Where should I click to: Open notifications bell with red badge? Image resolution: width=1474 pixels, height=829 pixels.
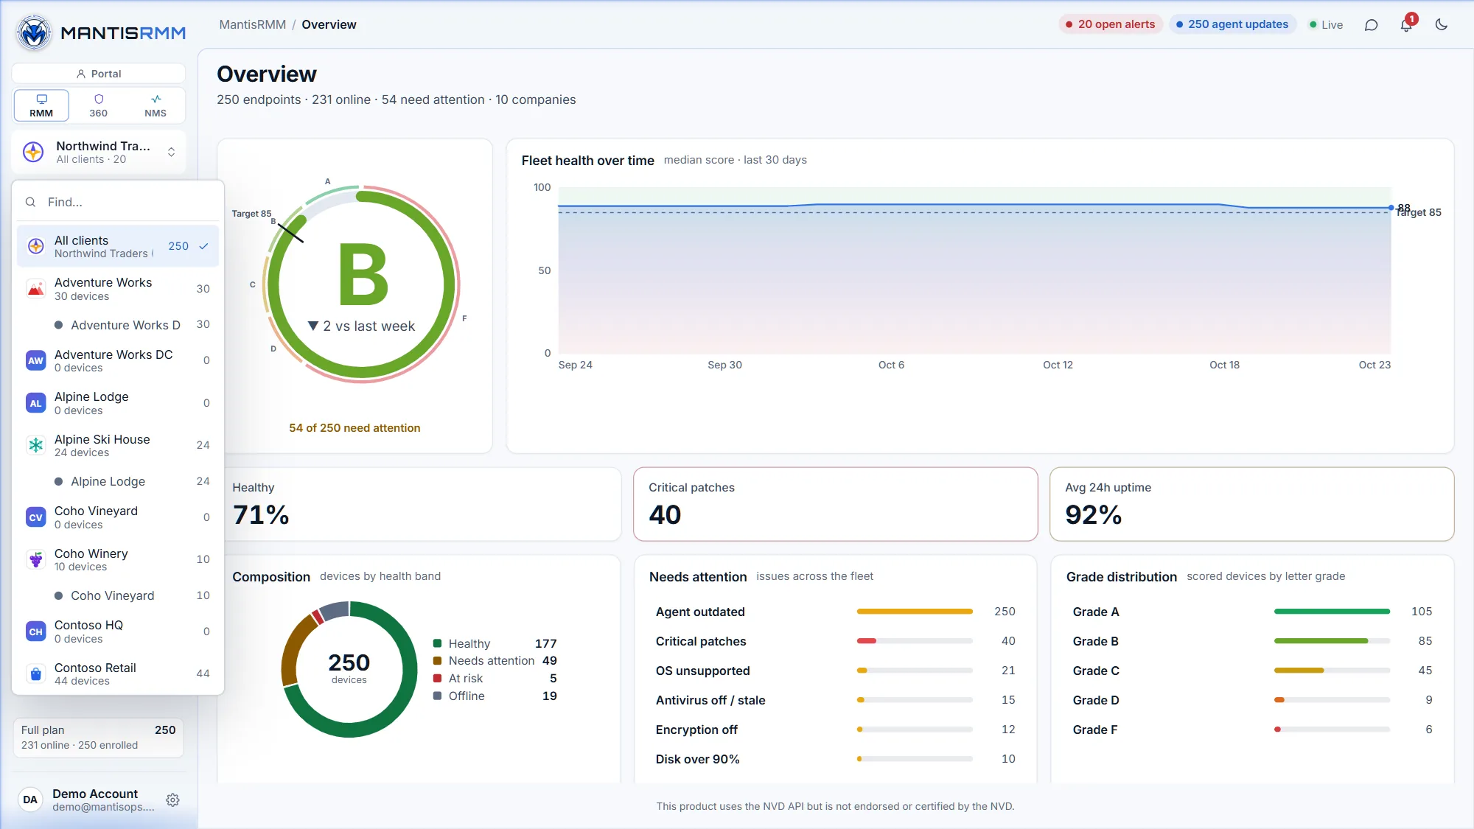coord(1406,25)
